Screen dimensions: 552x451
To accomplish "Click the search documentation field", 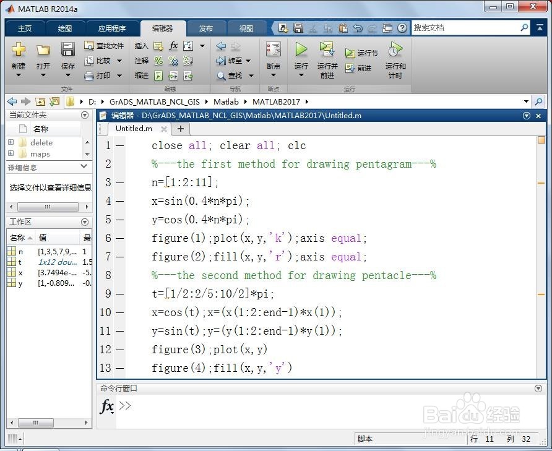I will tap(465, 27).
